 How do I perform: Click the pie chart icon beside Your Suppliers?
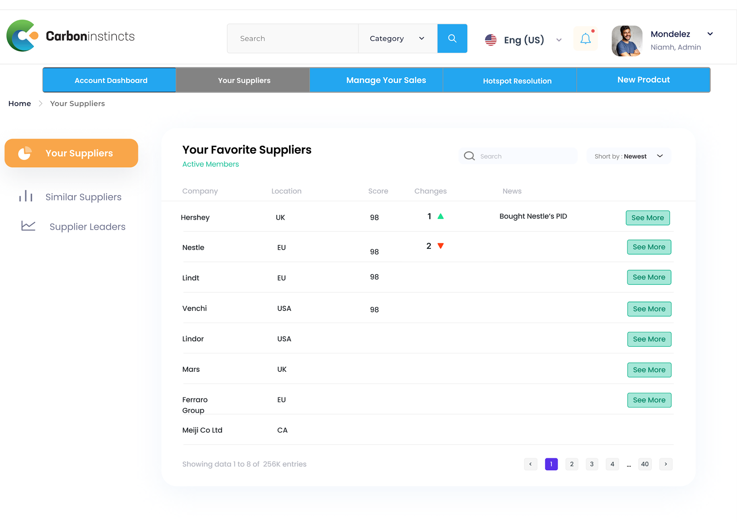point(25,153)
